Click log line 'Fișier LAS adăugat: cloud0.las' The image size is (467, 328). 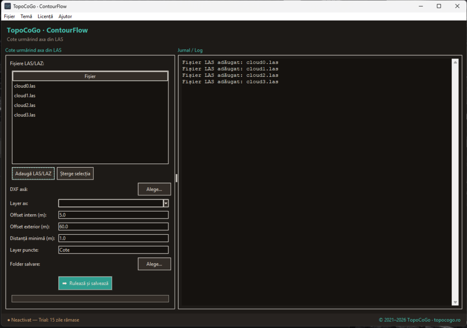(x=230, y=63)
